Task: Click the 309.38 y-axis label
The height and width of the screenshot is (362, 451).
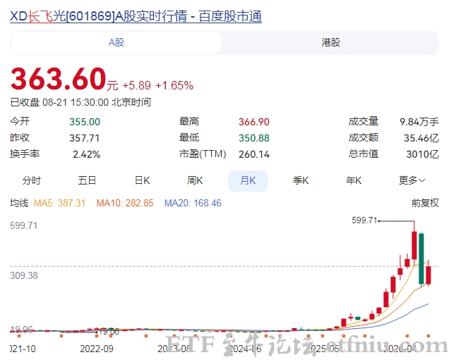Action: click(24, 275)
